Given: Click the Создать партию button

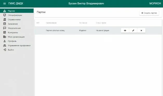Looking at the screenshot, I should [149, 13].
